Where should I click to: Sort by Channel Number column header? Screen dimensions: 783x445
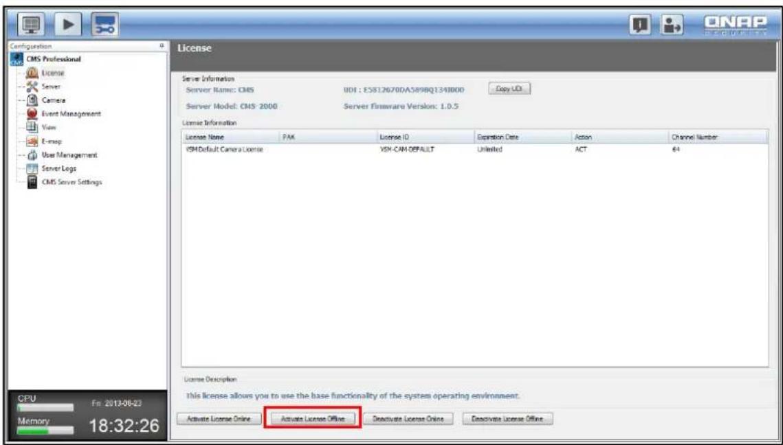[719, 137]
